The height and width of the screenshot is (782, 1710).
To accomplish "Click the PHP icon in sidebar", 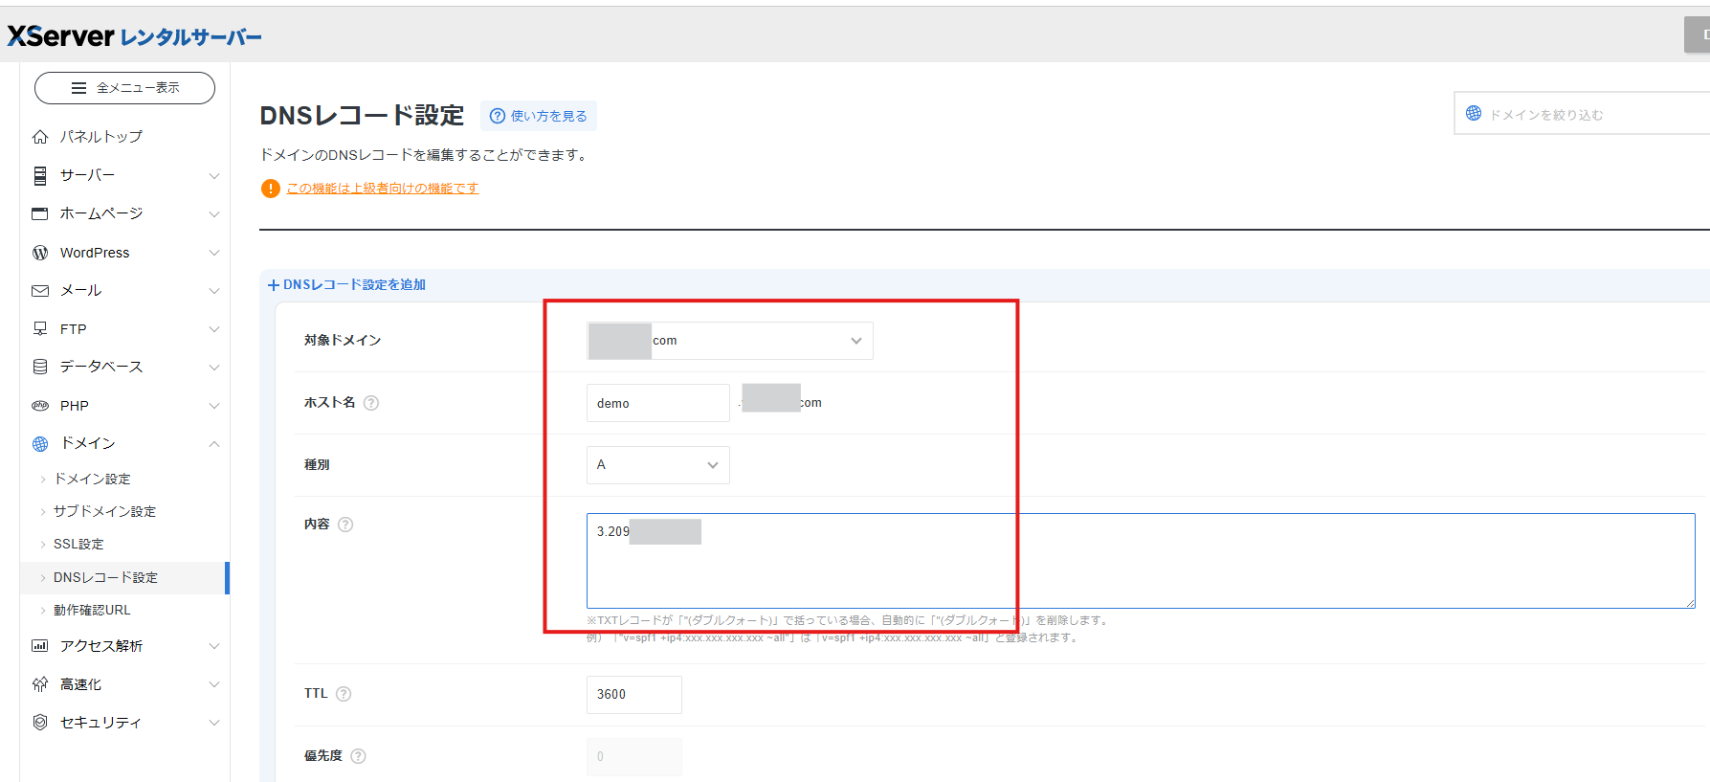I will tap(40, 406).
